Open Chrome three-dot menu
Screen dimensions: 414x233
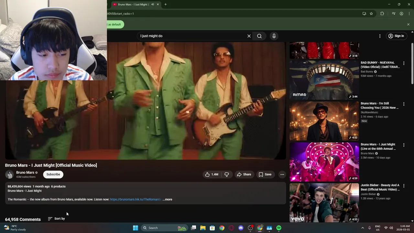click(409, 14)
